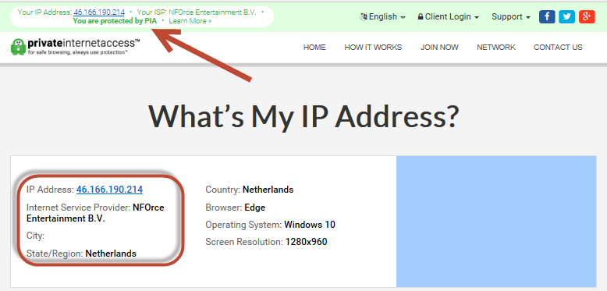The height and width of the screenshot is (291, 607).
Task: Open the Google Plus social icon
Action: pyautogui.click(x=587, y=16)
